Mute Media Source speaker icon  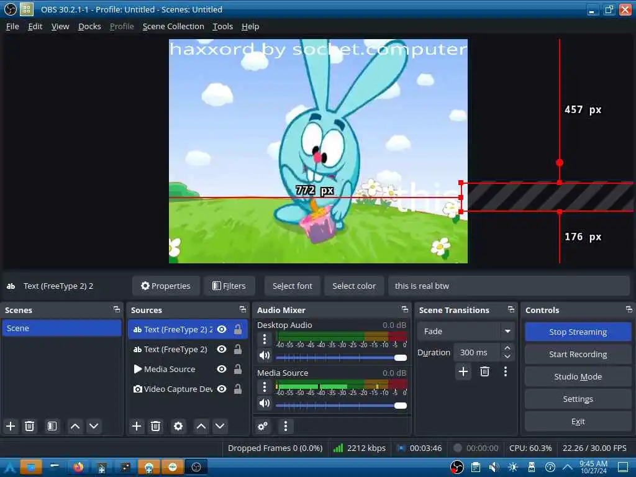(265, 403)
